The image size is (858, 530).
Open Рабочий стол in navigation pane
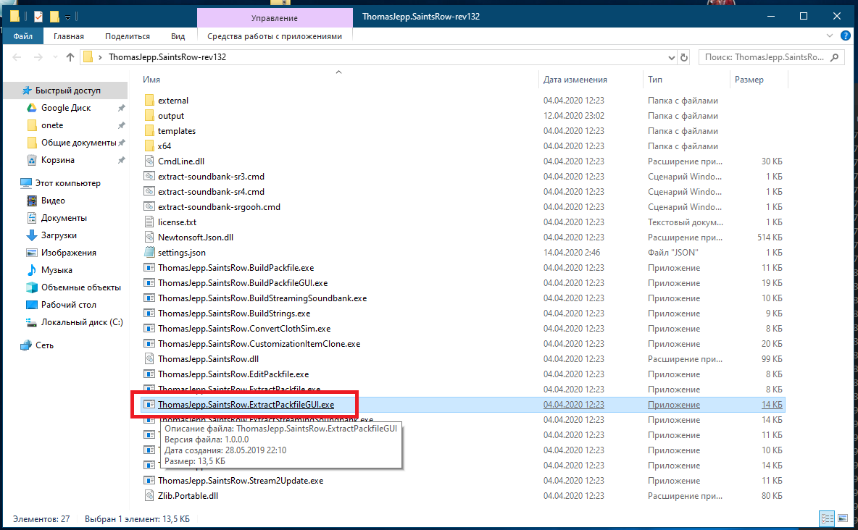click(x=68, y=305)
